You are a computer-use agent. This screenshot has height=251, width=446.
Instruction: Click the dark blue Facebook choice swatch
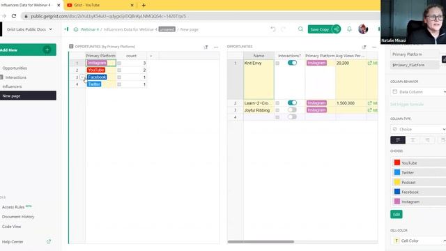pos(397,192)
